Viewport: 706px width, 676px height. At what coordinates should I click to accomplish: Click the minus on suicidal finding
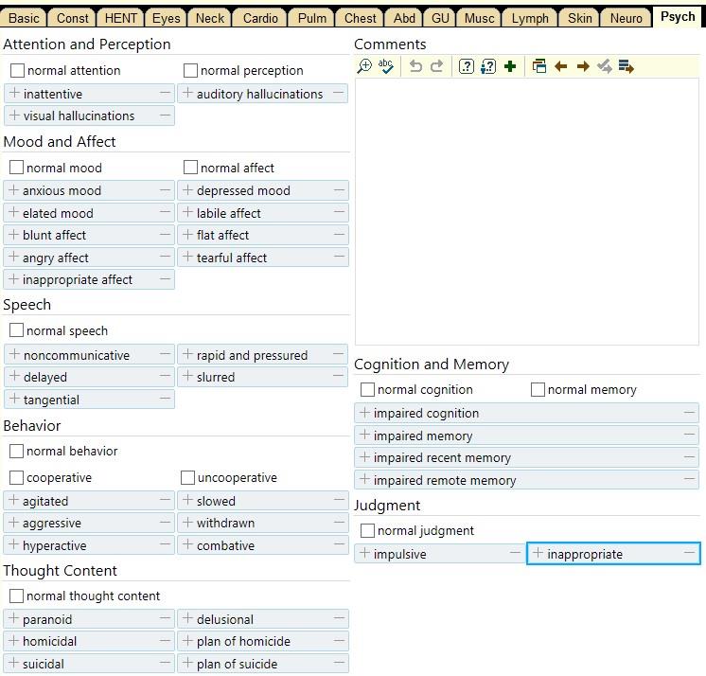[166, 664]
